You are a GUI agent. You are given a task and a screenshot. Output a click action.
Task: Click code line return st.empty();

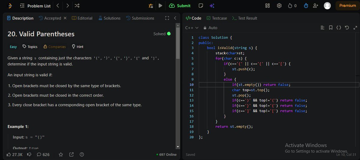(x=234, y=127)
